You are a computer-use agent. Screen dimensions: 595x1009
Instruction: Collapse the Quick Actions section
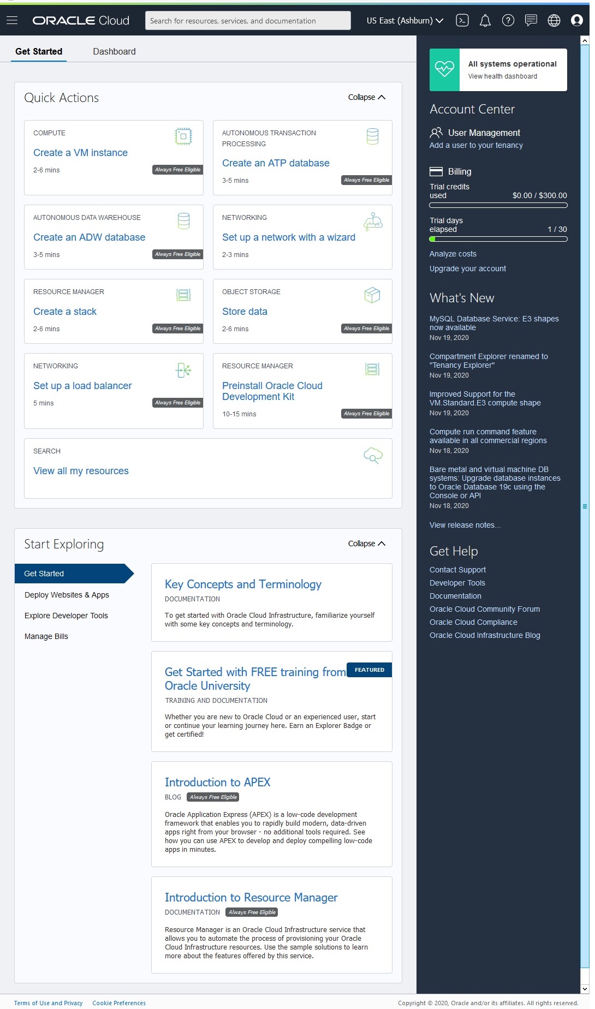pos(367,97)
